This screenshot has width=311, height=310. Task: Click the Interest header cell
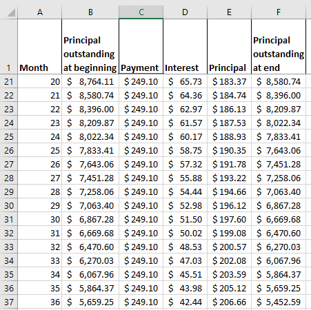(185, 47)
